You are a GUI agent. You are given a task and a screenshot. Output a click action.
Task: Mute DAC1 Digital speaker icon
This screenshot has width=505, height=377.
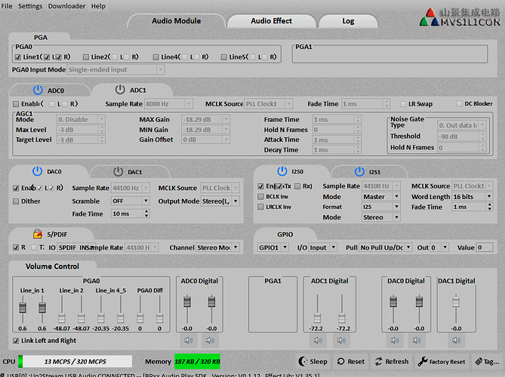point(456,340)
